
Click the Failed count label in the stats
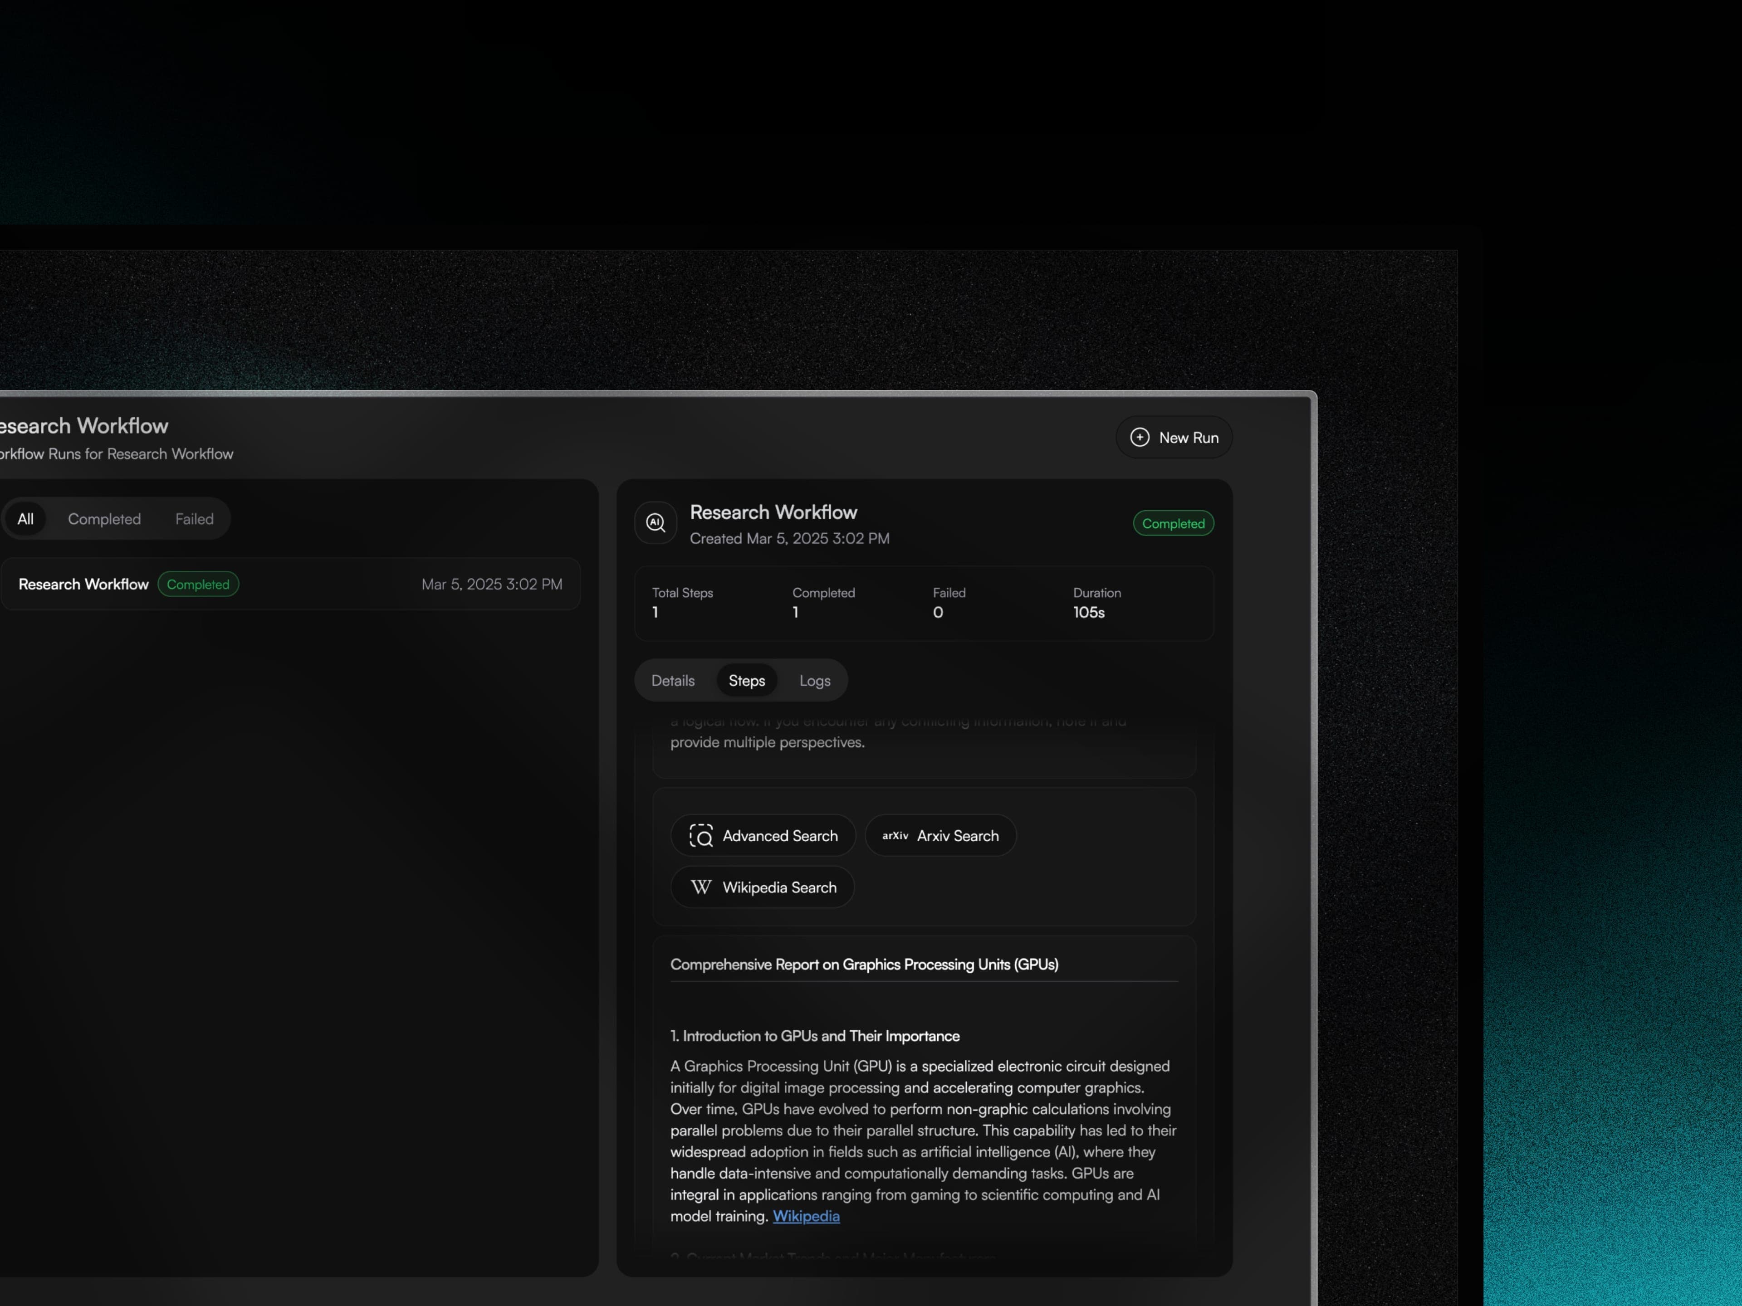(x=950, y=593)
